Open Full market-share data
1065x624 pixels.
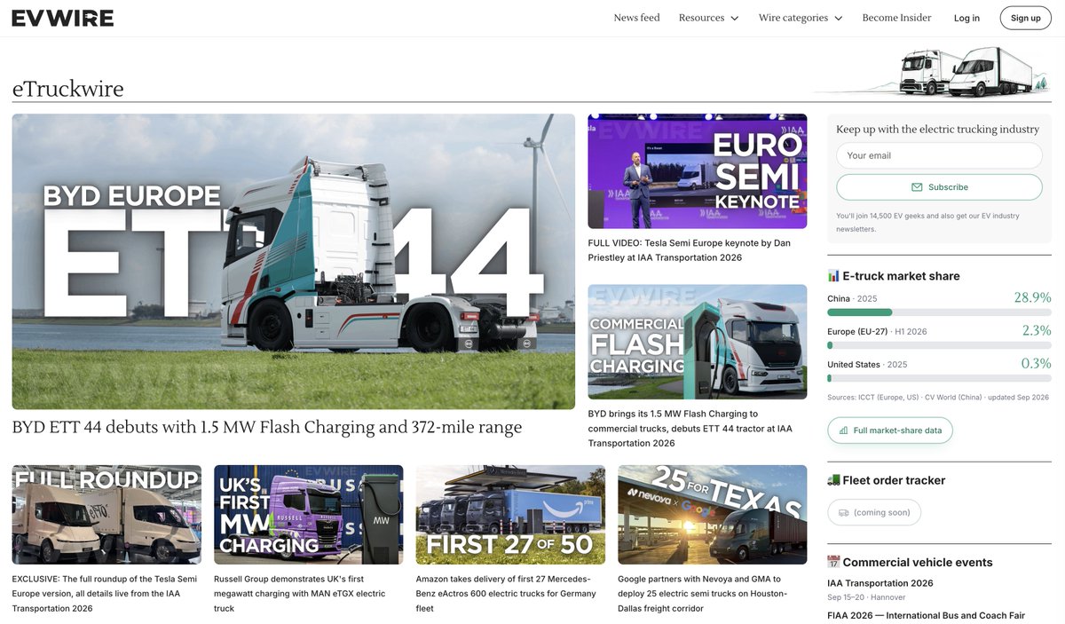point(890,430)
